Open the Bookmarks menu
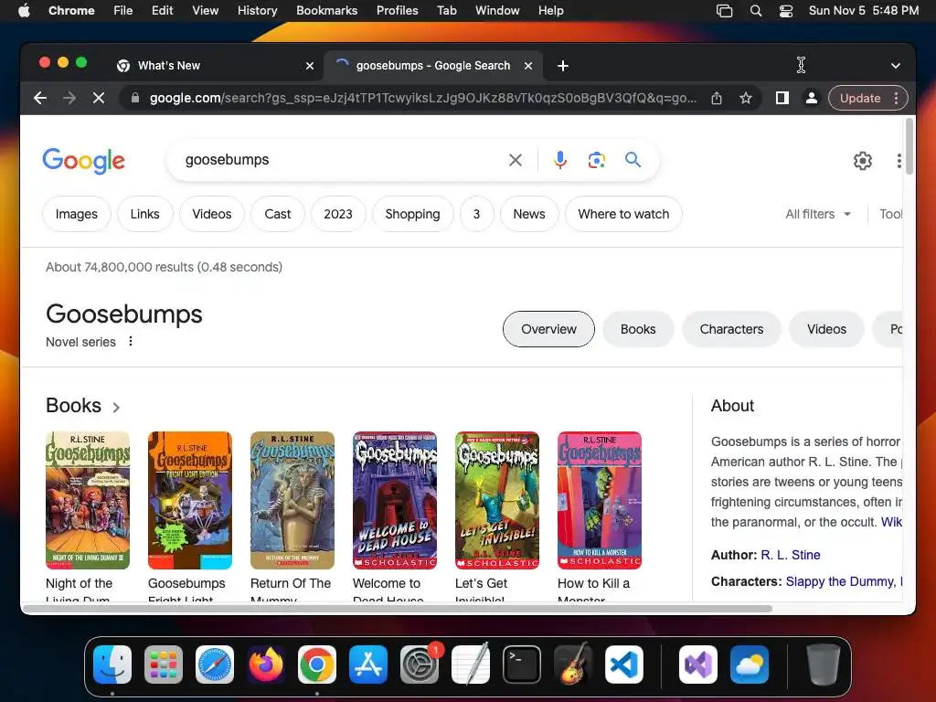This screenshot has width=936, height=702. pos(326,11)
